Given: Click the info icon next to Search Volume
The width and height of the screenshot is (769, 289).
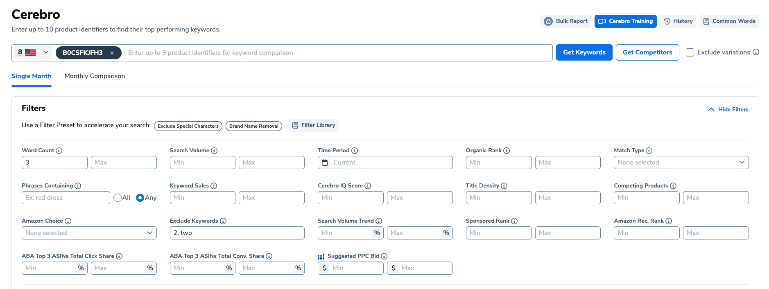Looking at the screenshot, I should coord(214,151).
